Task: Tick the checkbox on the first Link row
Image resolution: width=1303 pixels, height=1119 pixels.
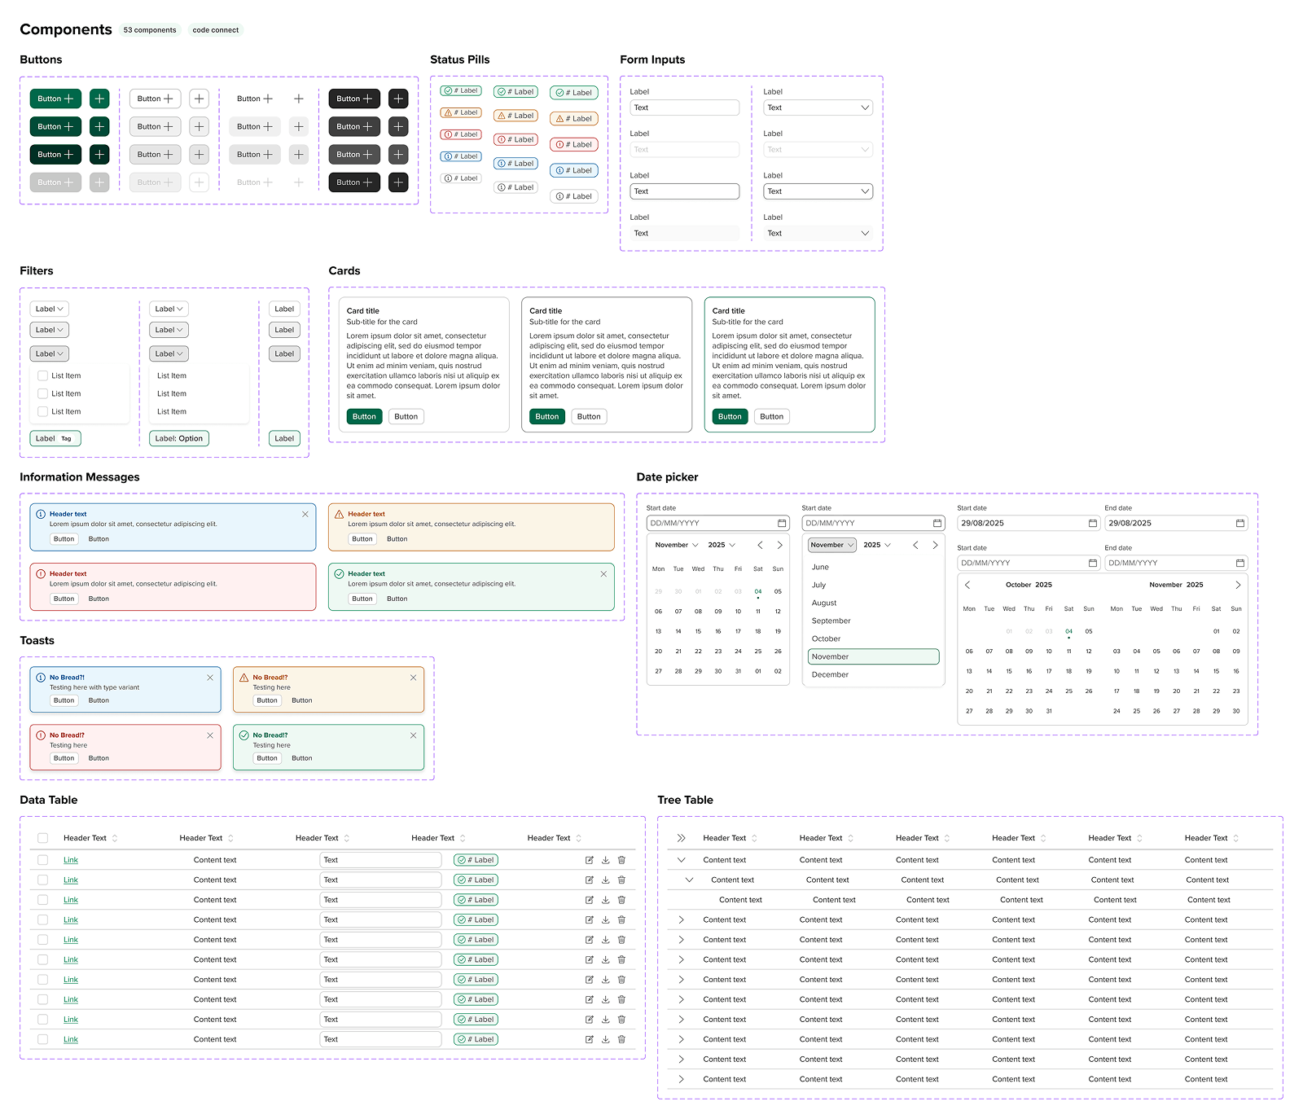Action: coord(42,859)
